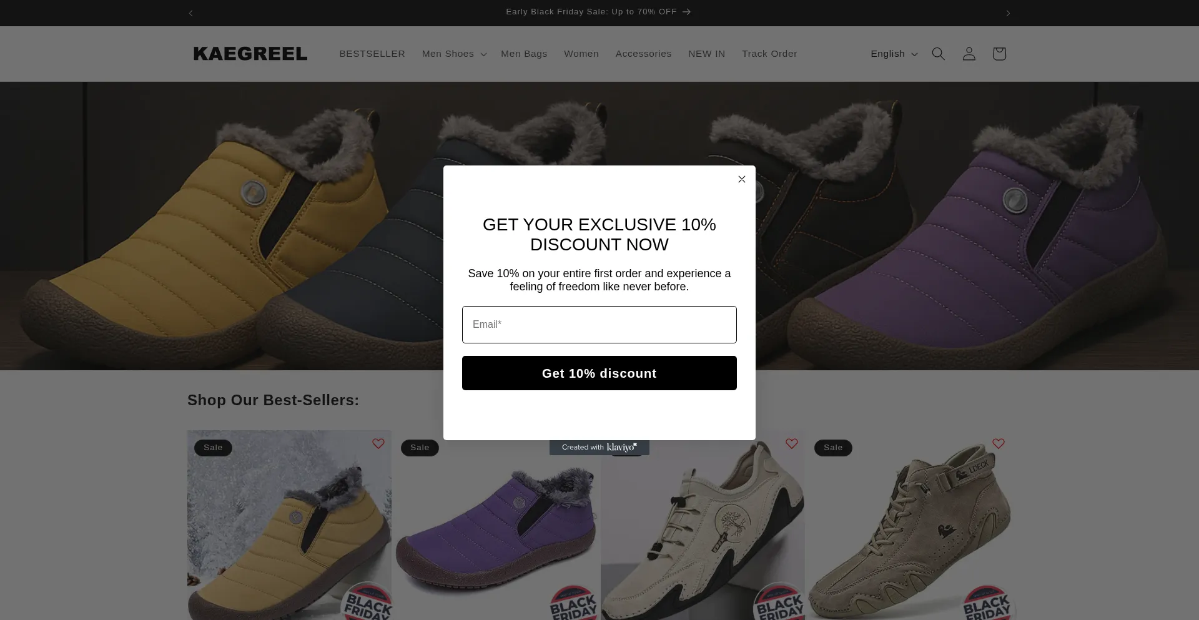Toggle wishlist heart on beige sneaker
Viewport: 1199px width, 620px height.
792,443
